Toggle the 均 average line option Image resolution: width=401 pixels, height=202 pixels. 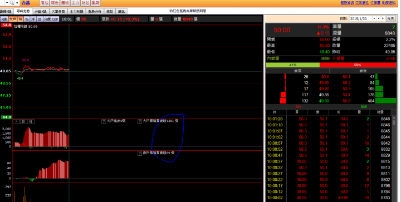click(21, 19)
